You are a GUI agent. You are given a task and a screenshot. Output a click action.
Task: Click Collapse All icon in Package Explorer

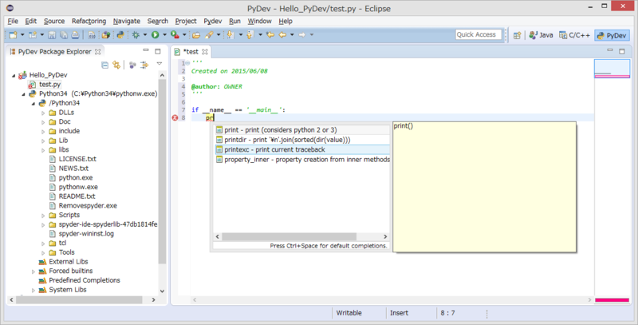click(104, 65)
